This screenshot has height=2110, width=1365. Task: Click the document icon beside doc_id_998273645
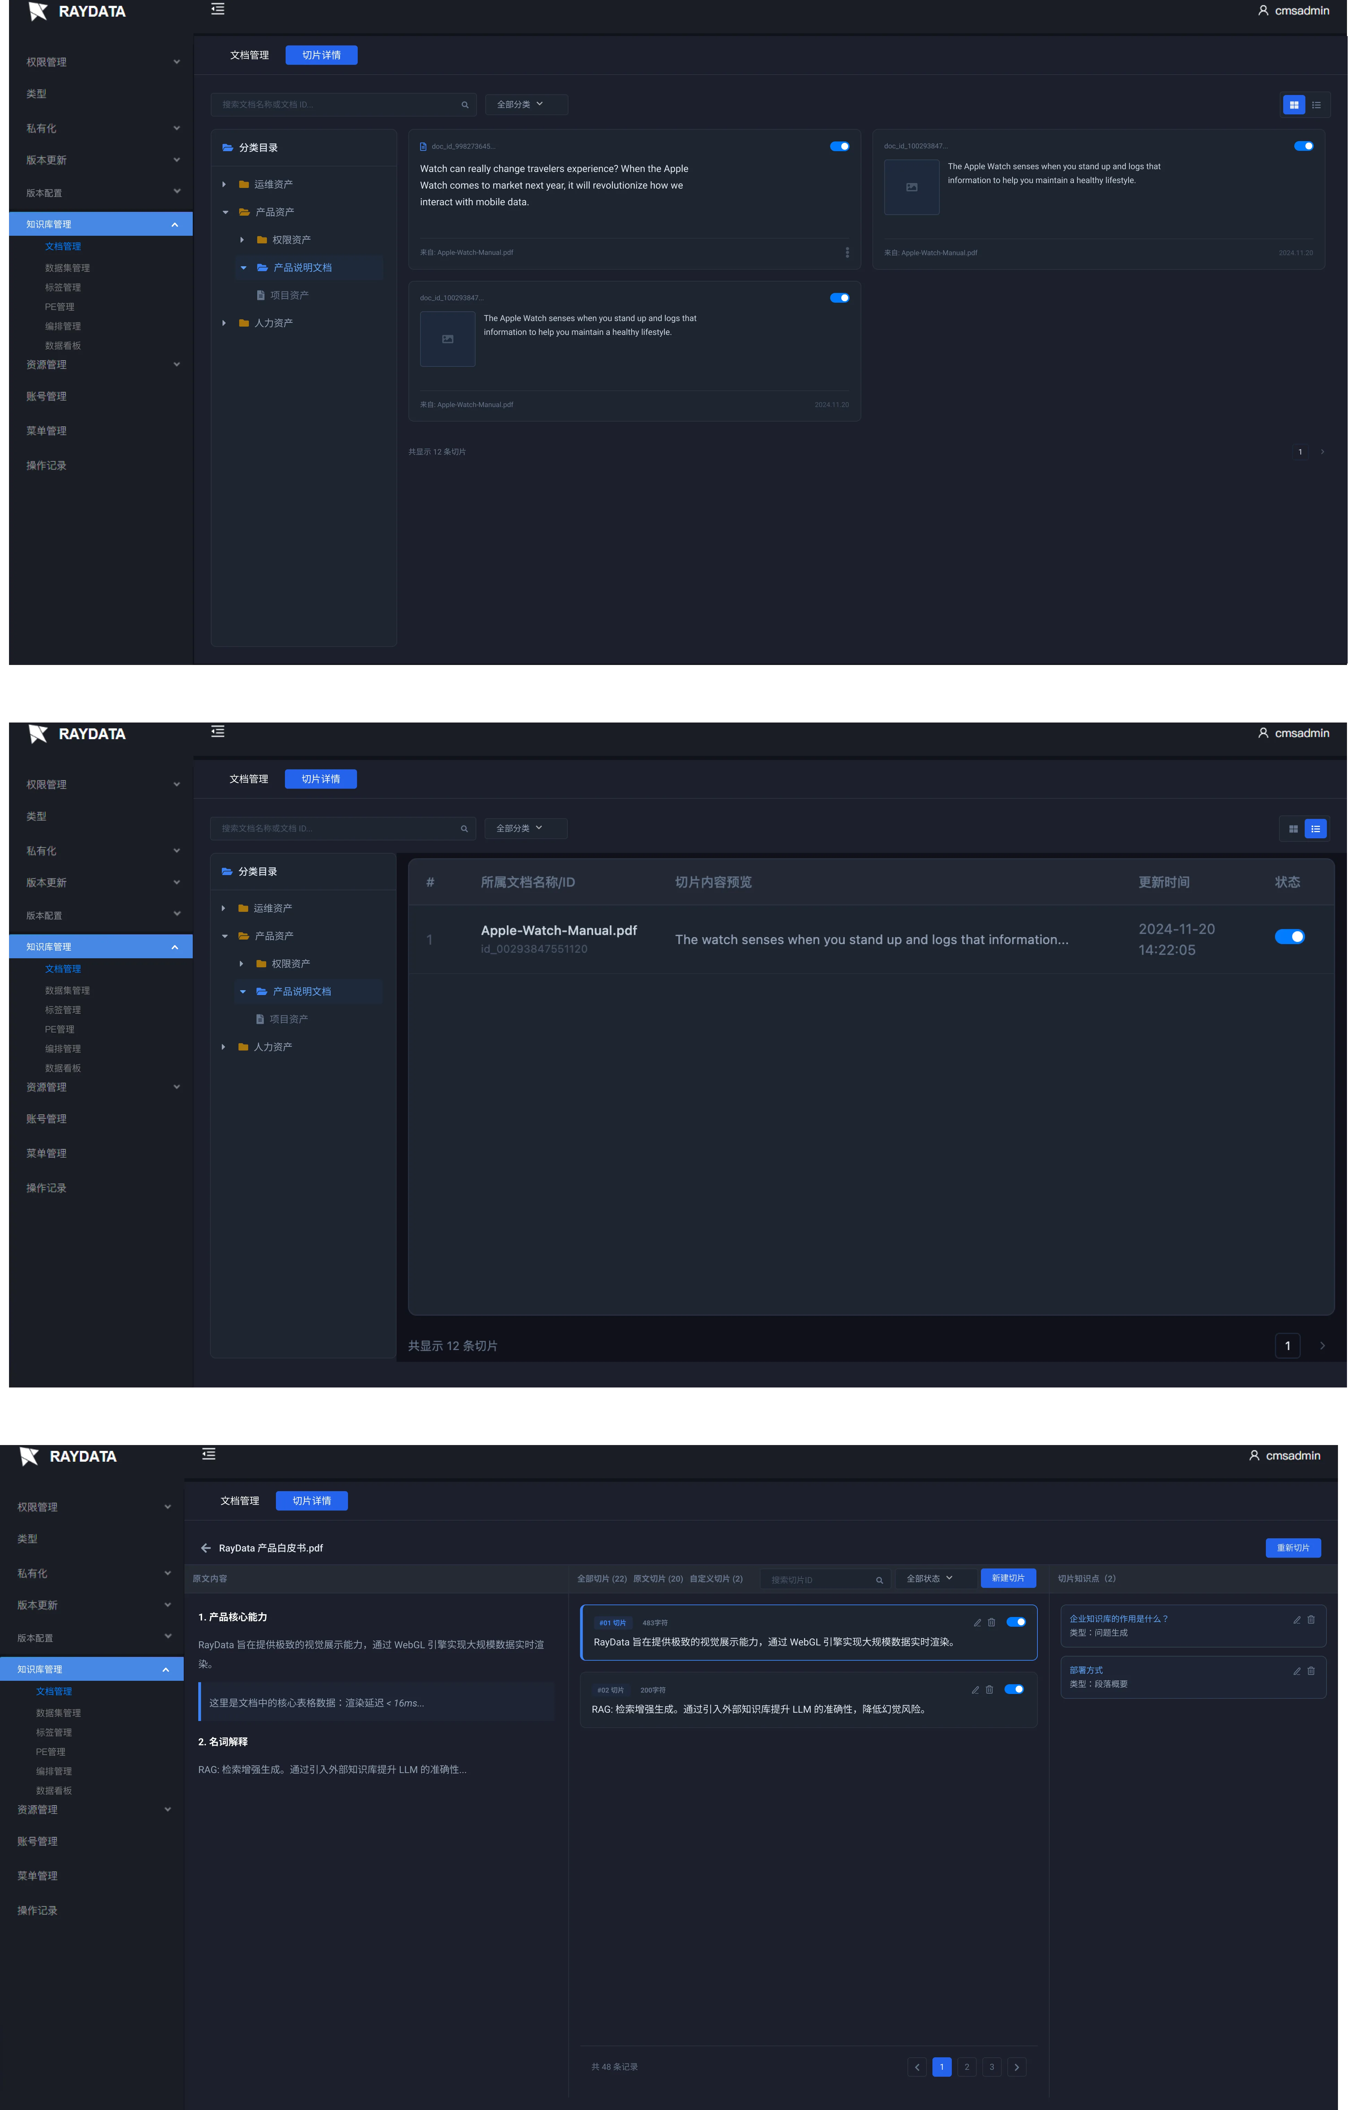click(x=423, y=146)
